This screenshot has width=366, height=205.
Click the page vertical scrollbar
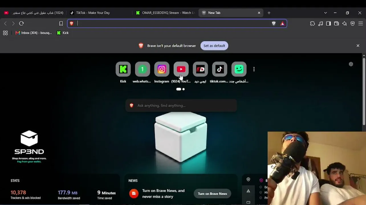(364, 91)
